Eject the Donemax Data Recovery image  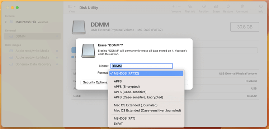point(57,64)
